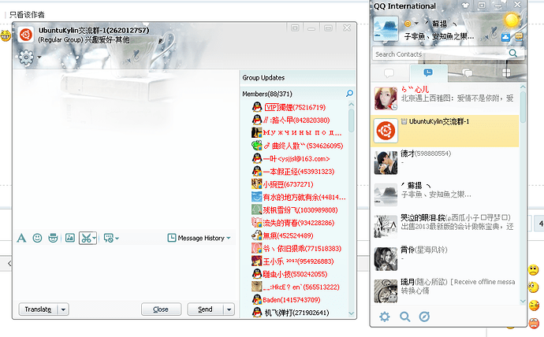Select contact 瑞月(随心所欲)

[x=445, y=291]
